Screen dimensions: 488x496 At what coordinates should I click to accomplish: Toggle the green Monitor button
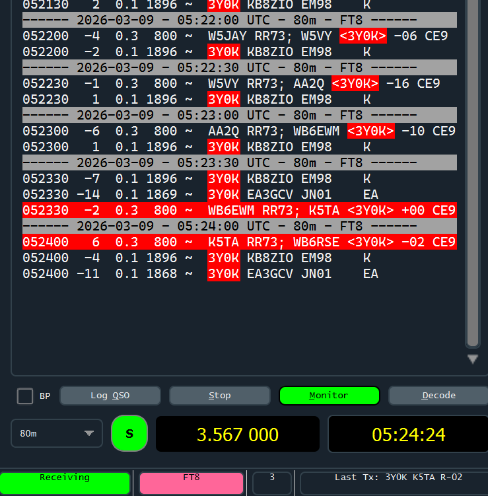pyautogui.click(x=329, y=396)
